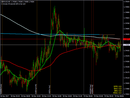
Task: Click the 18 Dec 08:00 time axis label
Action: tap(25, 96)
